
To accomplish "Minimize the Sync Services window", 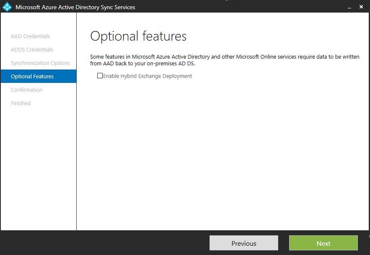I will coord(349,7).
